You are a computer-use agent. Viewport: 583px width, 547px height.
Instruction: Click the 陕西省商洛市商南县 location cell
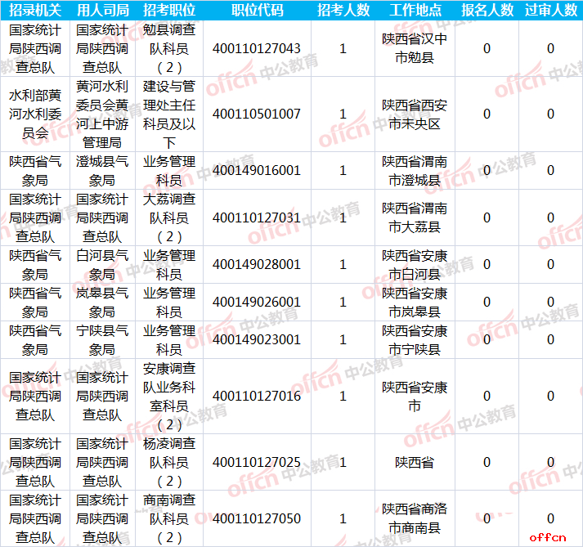coord(415,518)
